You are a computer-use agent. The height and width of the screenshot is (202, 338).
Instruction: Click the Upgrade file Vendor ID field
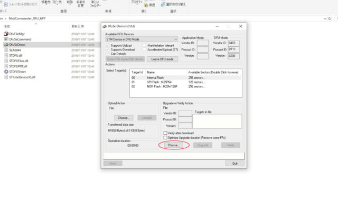click(185, 113)
